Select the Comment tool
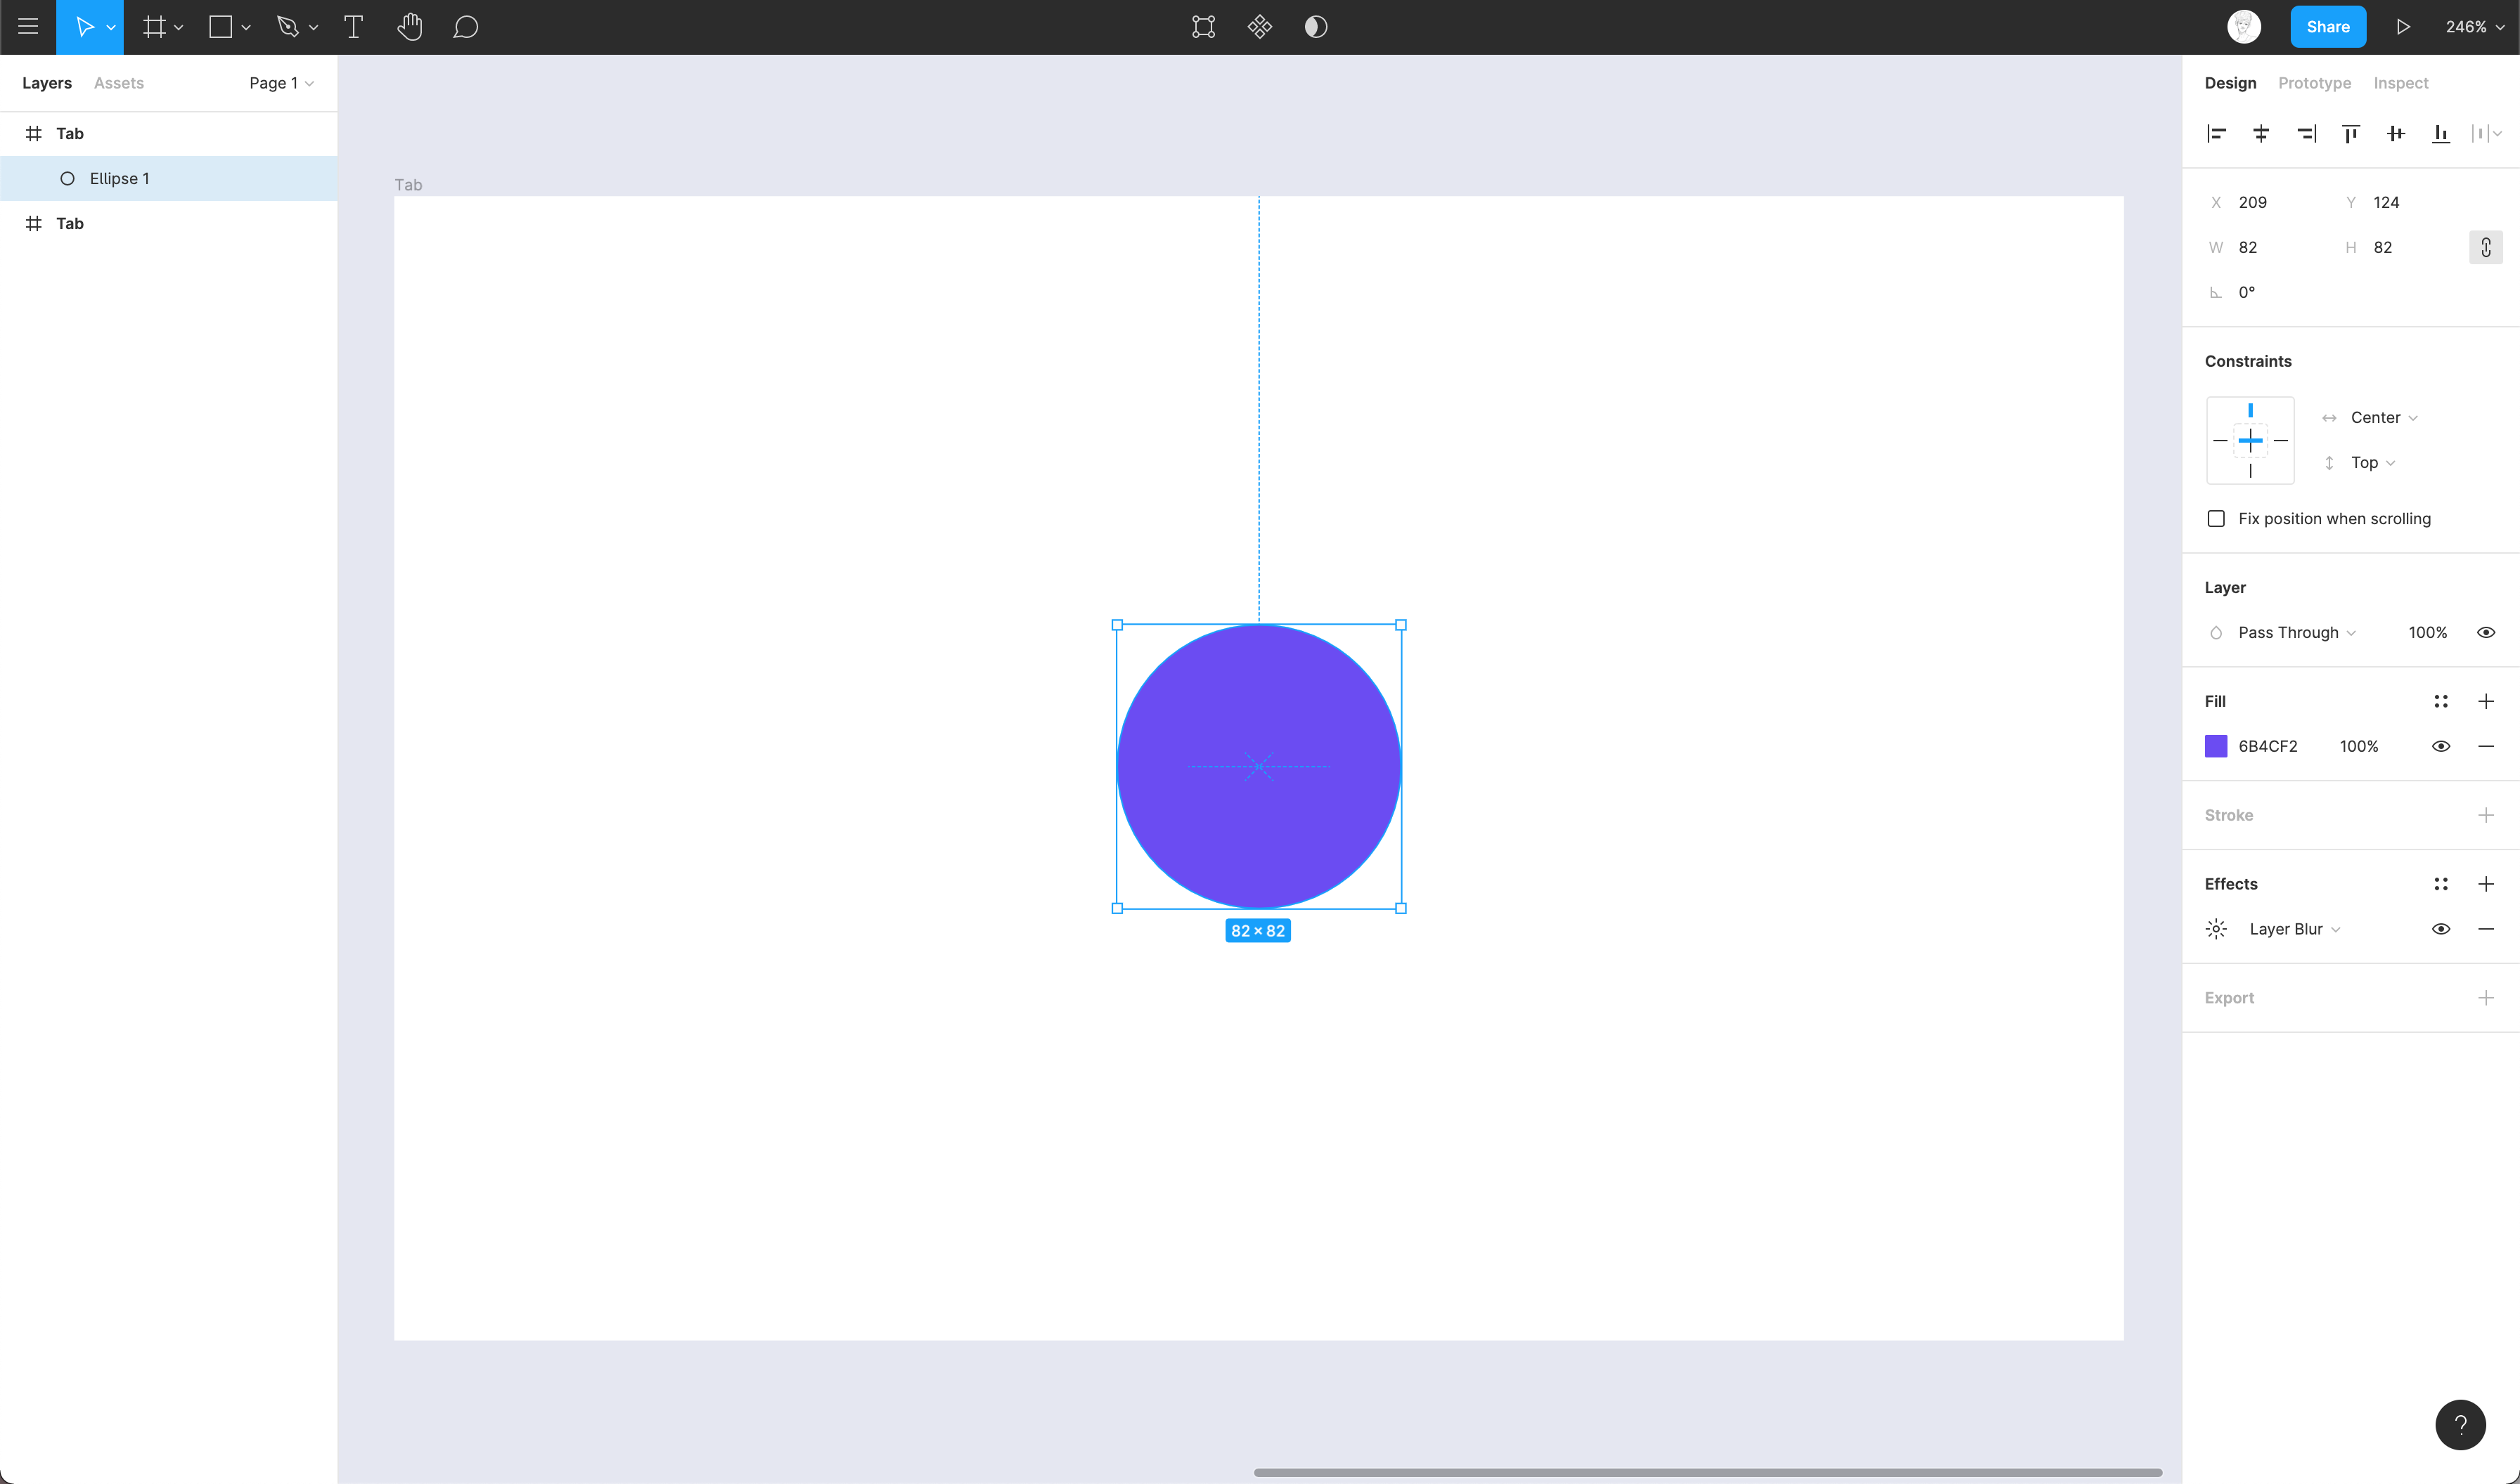Screen dimensions: 2520x1484 tap(465, 27)
